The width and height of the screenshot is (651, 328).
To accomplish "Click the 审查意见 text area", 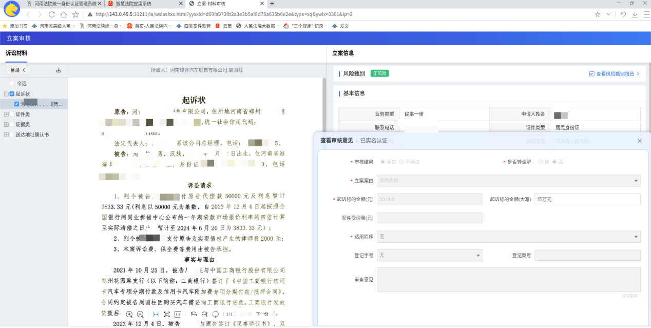I will pyautogui.click(x=509, y=279).
